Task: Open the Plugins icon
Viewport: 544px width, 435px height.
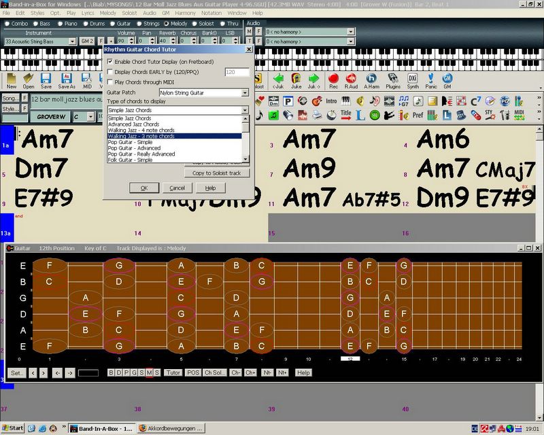Action: 393,81
